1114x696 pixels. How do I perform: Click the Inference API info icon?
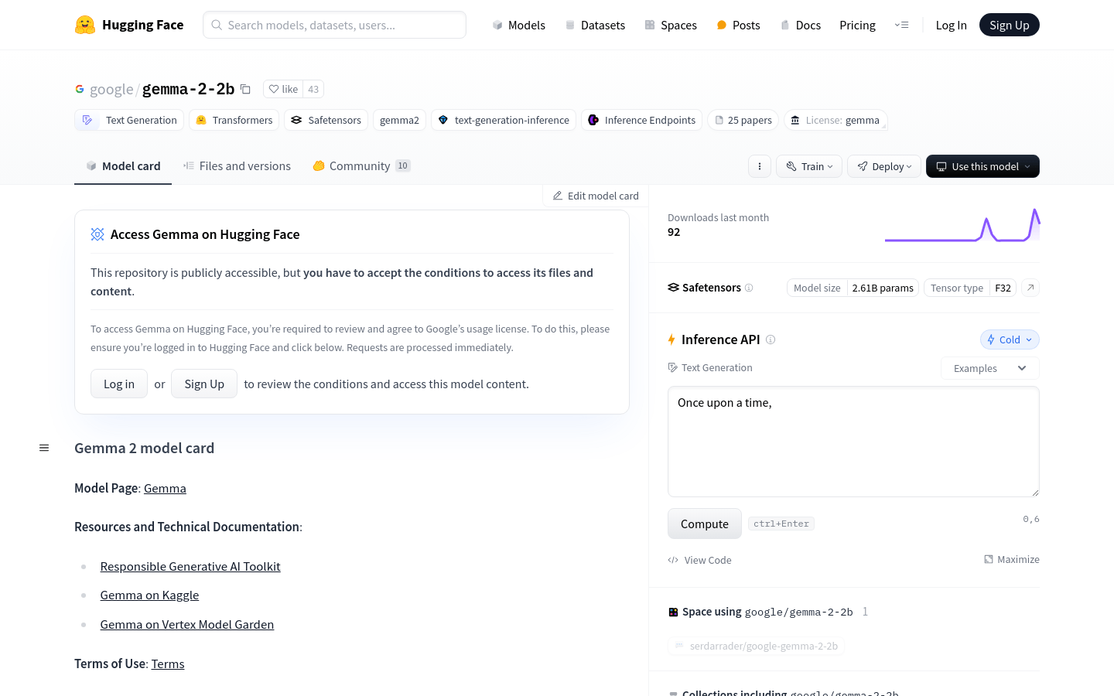pos(771,339)
